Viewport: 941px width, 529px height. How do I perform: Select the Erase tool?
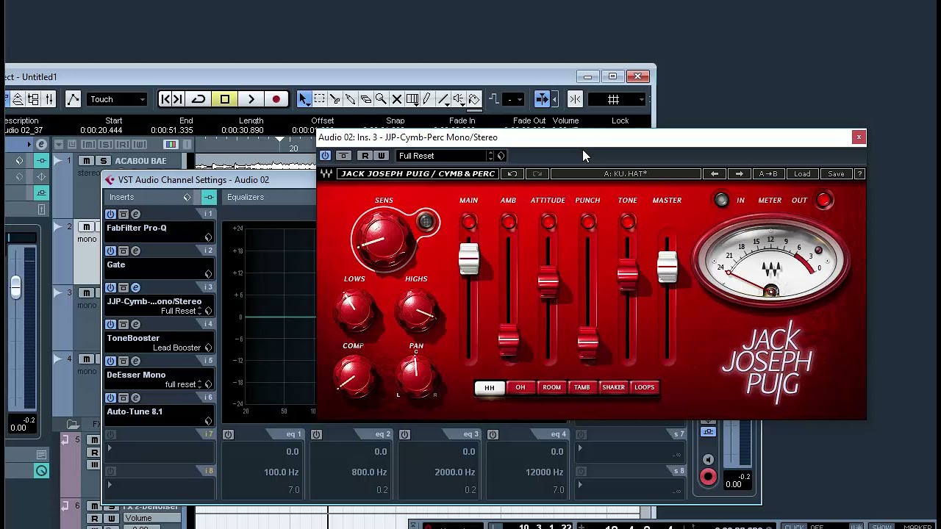(x=366, y=99)
